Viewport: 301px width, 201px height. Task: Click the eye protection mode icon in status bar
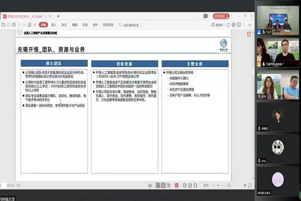(150, 185)
